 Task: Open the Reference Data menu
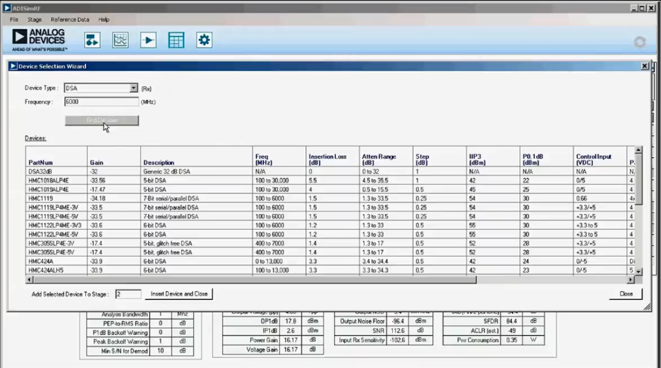point(70,20)
